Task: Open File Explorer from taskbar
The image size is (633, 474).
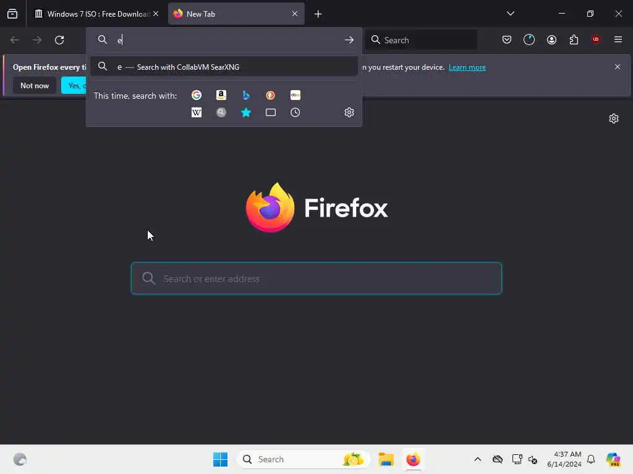Action: tap(386, 459)
